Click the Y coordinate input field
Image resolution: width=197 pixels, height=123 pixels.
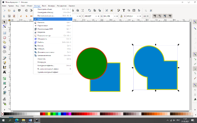[90, 16]
